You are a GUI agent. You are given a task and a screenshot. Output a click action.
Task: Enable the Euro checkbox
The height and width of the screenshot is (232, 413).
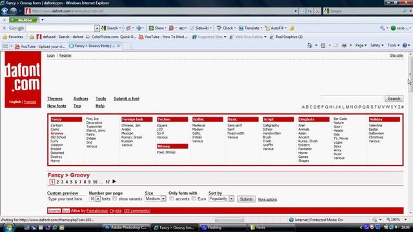[x=194, y=198]
